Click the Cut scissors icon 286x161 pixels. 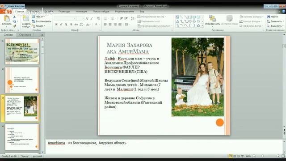tap(14, 17)
